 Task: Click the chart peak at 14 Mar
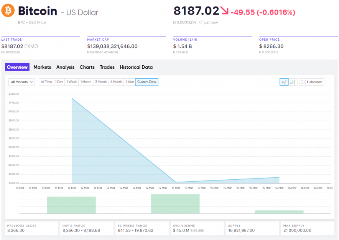click(x=72, y=98)
